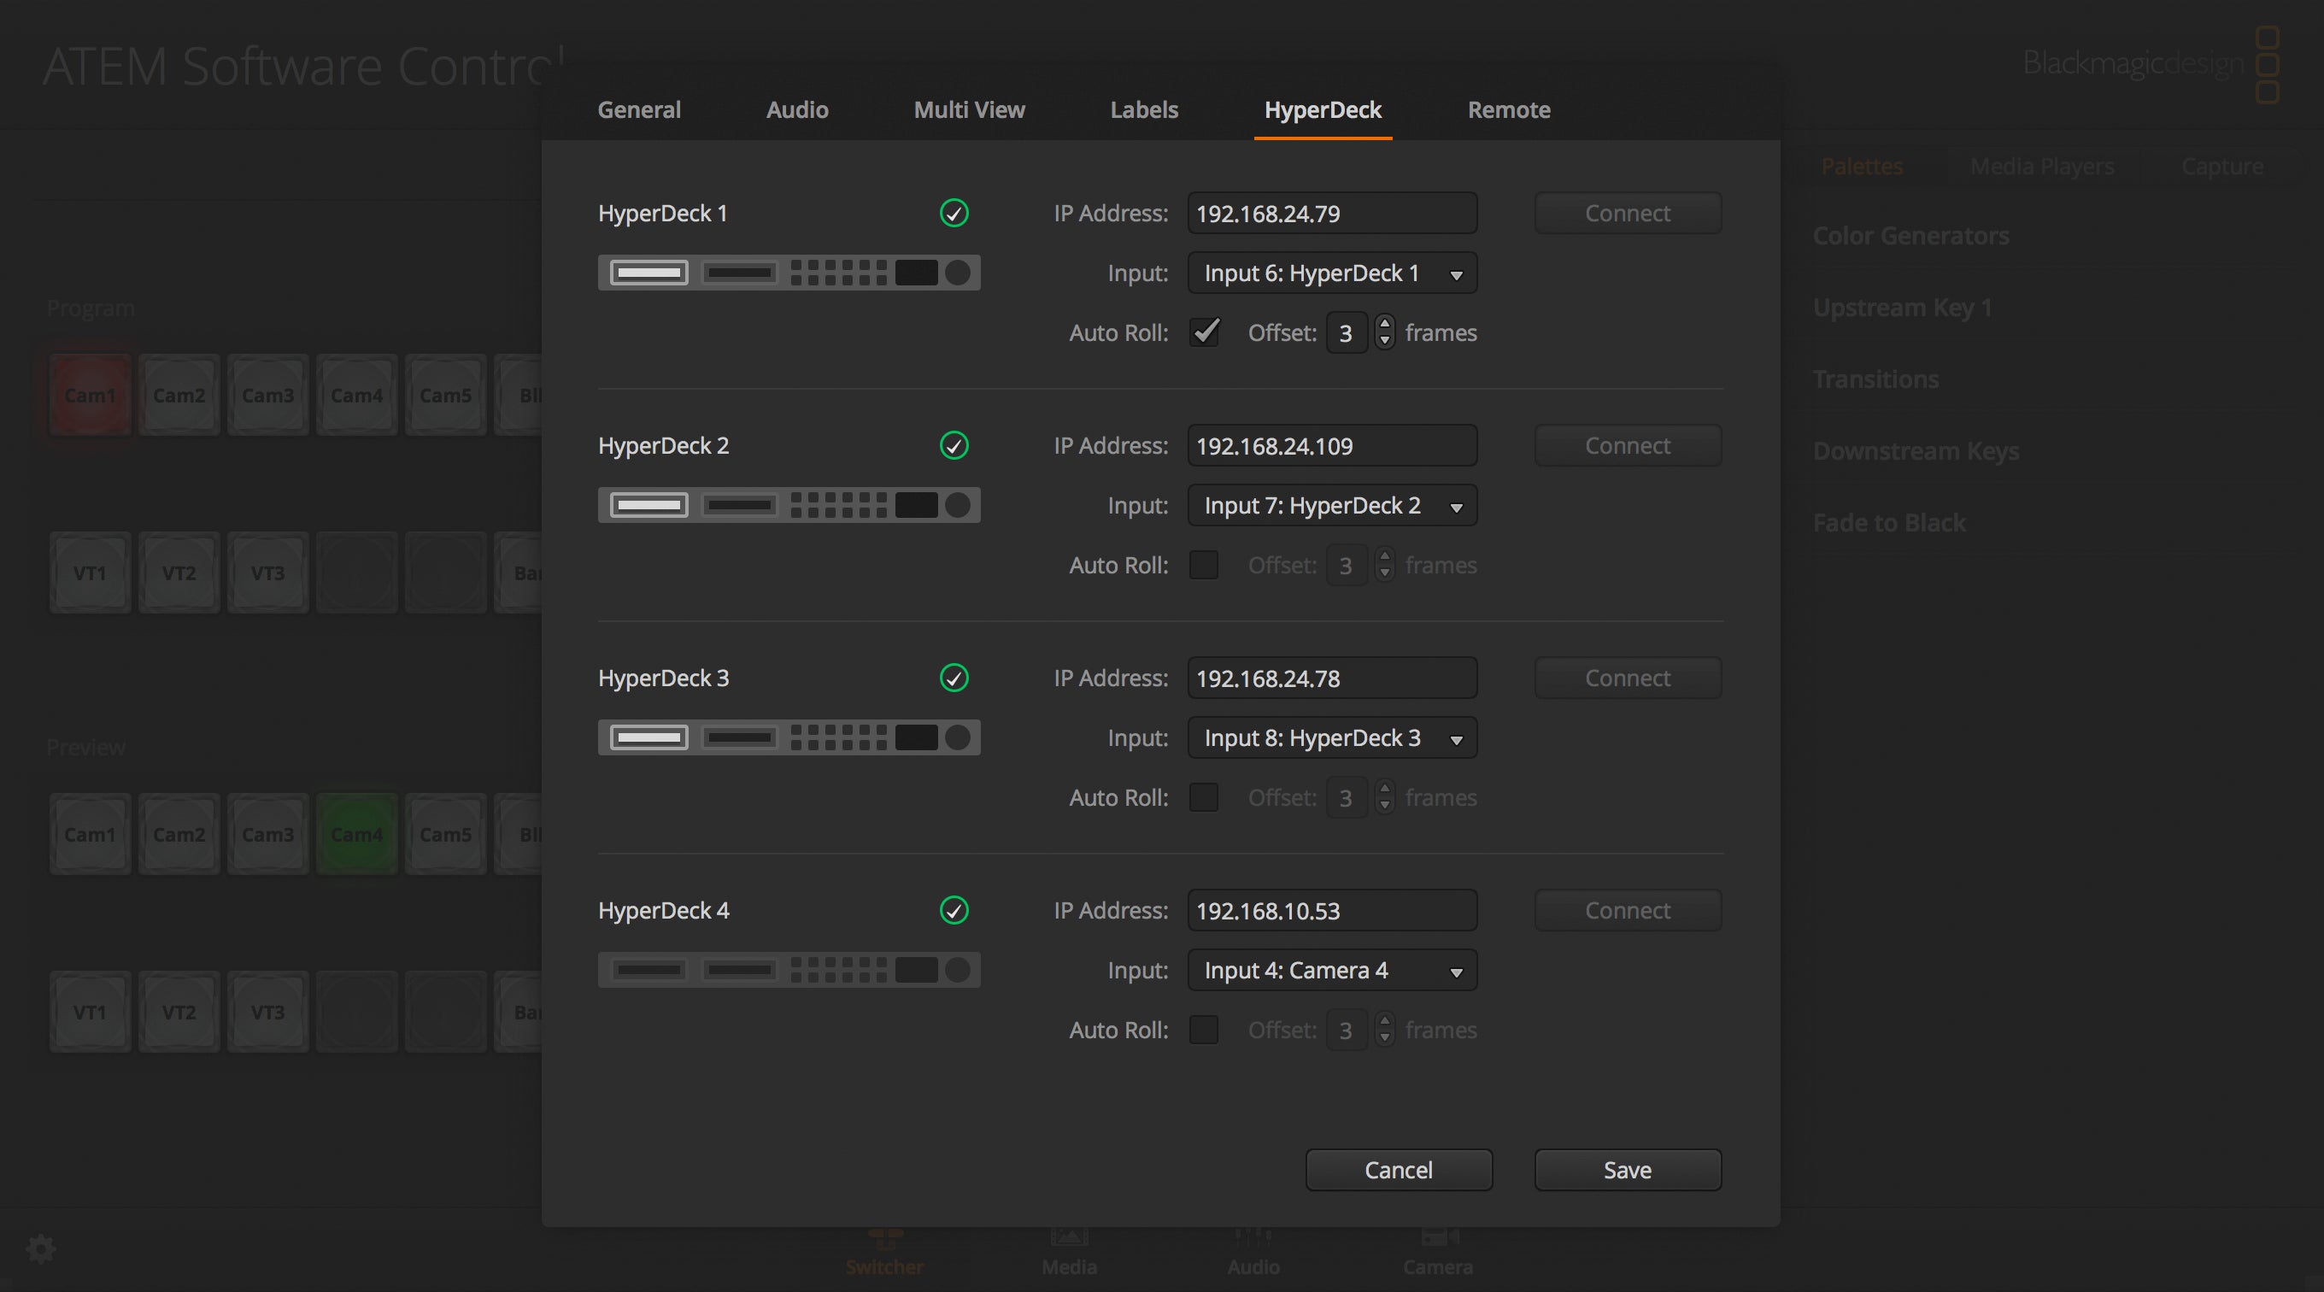Enable Auto Roll for HyperDeck 2
Viewport: 2324px width, 1292px height.
coord(1205,565)
